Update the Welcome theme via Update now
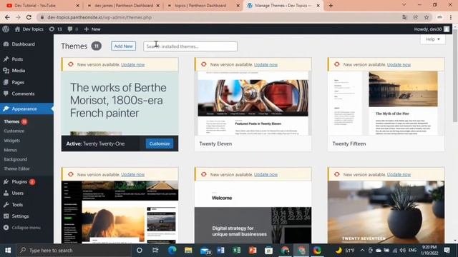 [x=265, y=174]
